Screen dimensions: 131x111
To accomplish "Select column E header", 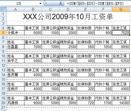I will pos(86,9).
